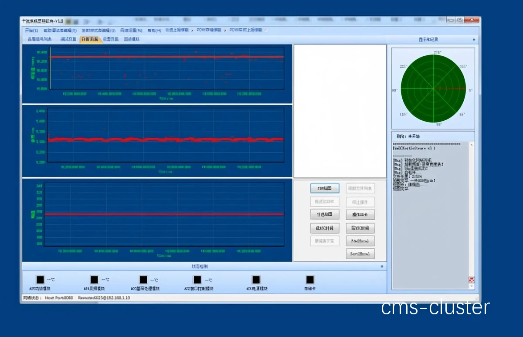Select the highlighted orange tab
Screen dimensions: 523x337
coord(90,39)
